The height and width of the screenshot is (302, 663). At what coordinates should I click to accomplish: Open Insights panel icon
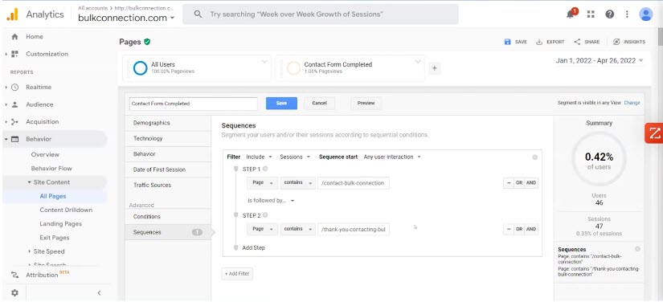(x=616, y=42)
